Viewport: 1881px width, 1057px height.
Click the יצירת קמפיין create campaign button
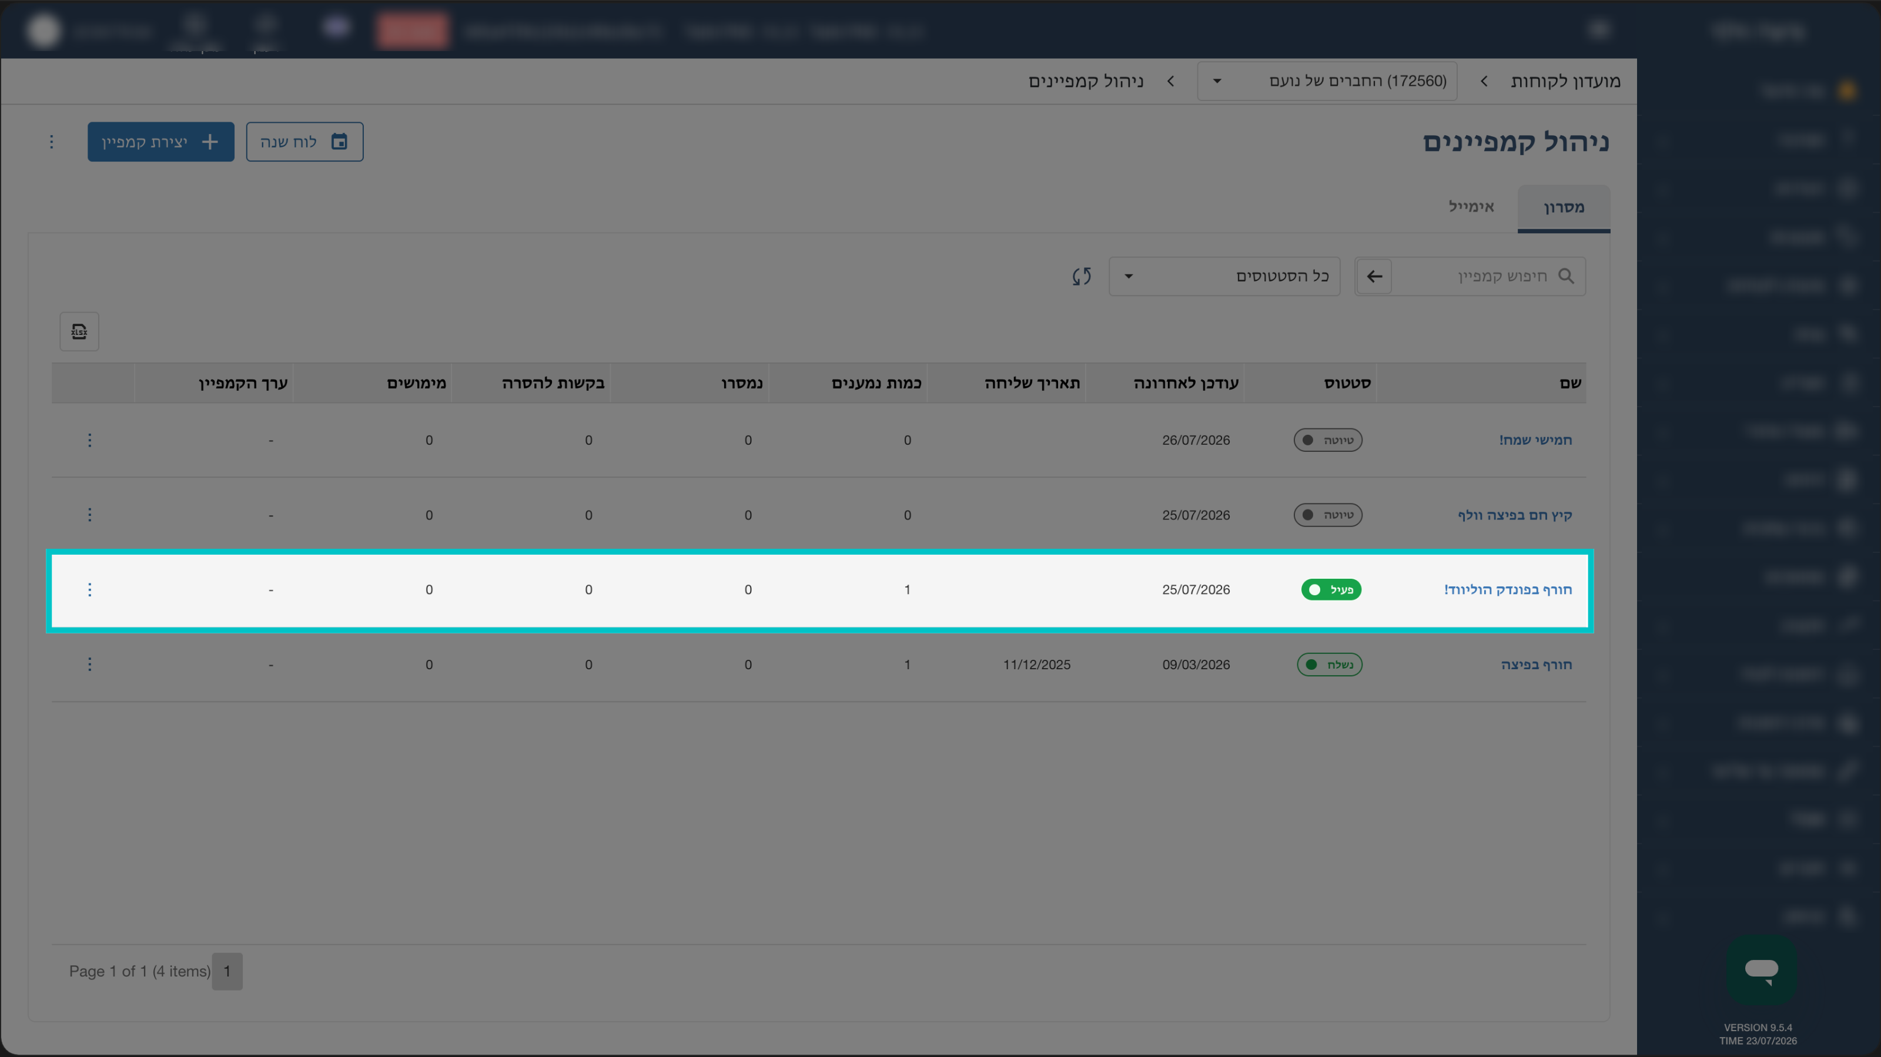tap(160, 142)
